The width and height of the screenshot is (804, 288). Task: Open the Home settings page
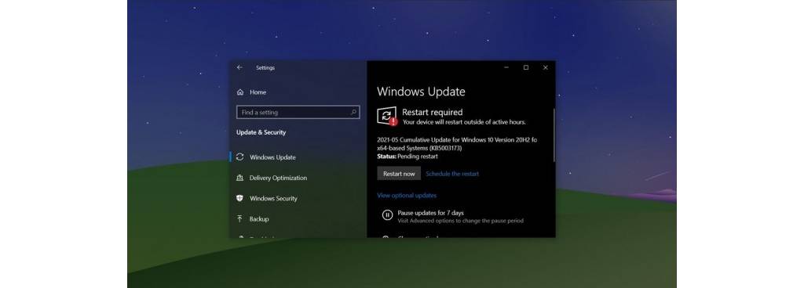258,92
